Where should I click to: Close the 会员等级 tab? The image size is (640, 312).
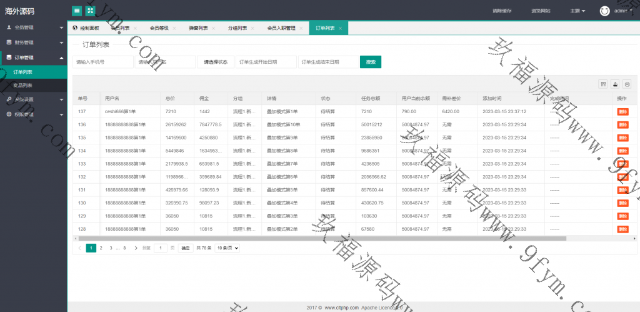(x=174, y=29)
